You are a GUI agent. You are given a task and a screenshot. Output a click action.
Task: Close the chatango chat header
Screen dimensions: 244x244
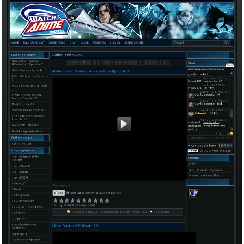coord(232,69)
